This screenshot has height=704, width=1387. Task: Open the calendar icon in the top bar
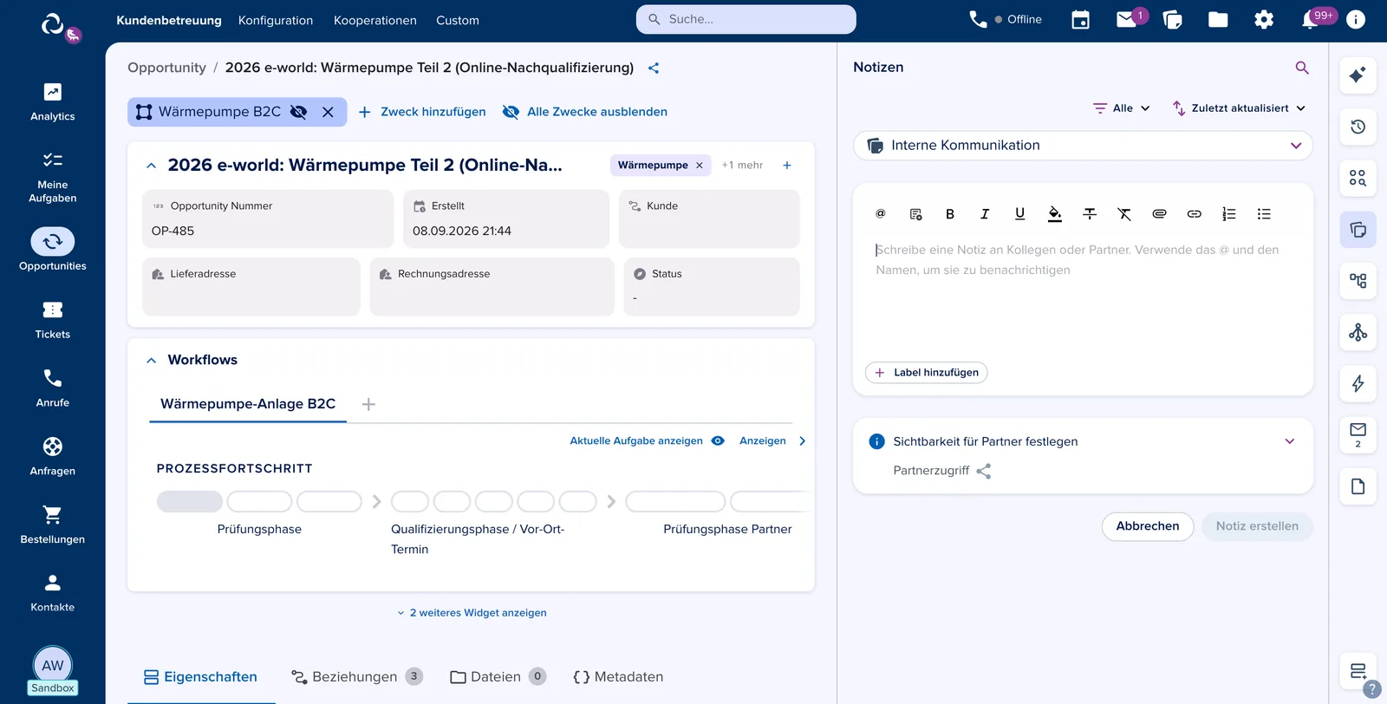[1080, 20]
